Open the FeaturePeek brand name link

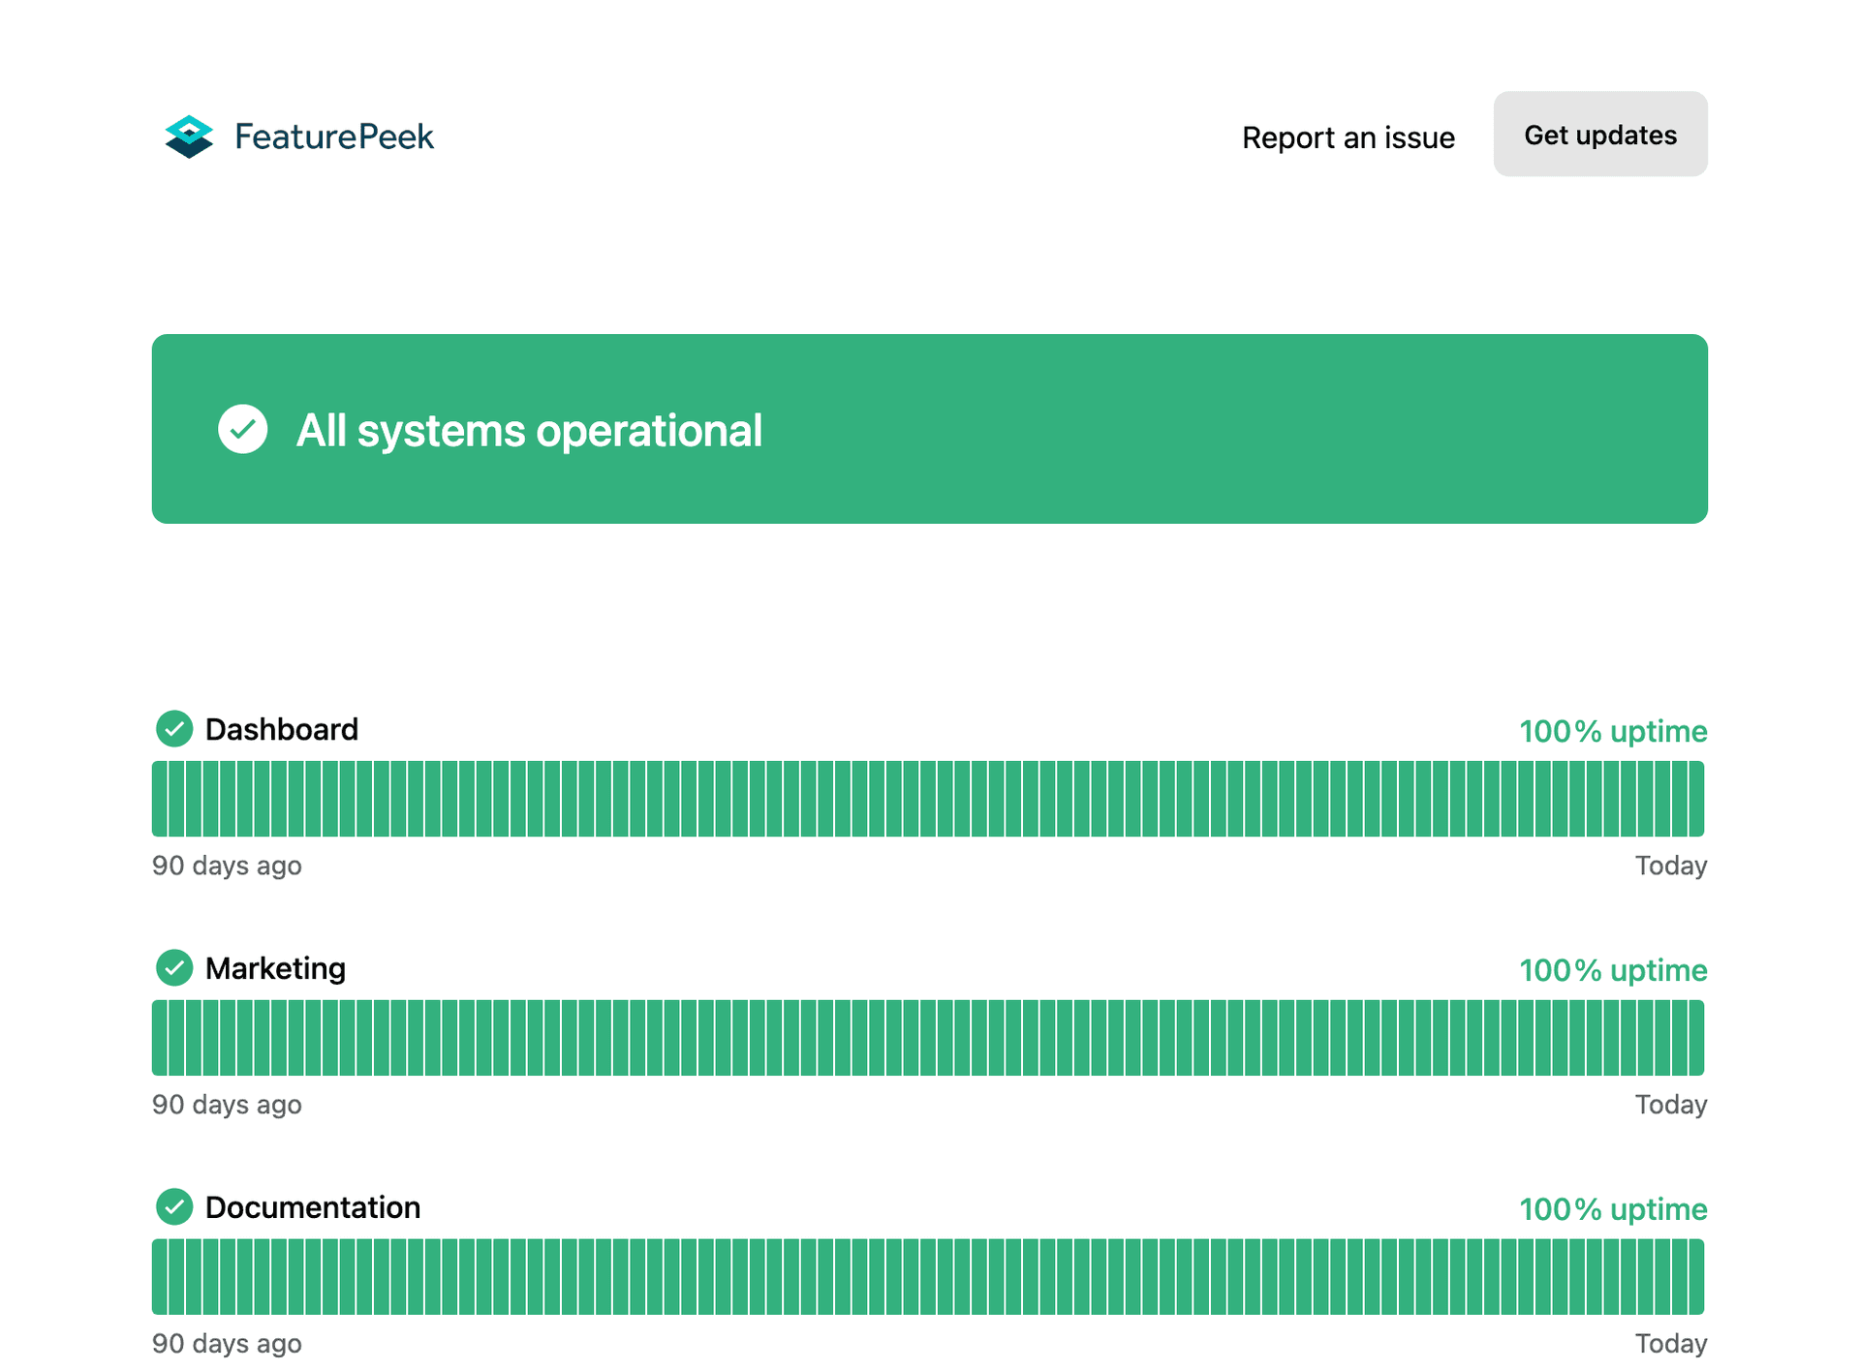[334, 137]
